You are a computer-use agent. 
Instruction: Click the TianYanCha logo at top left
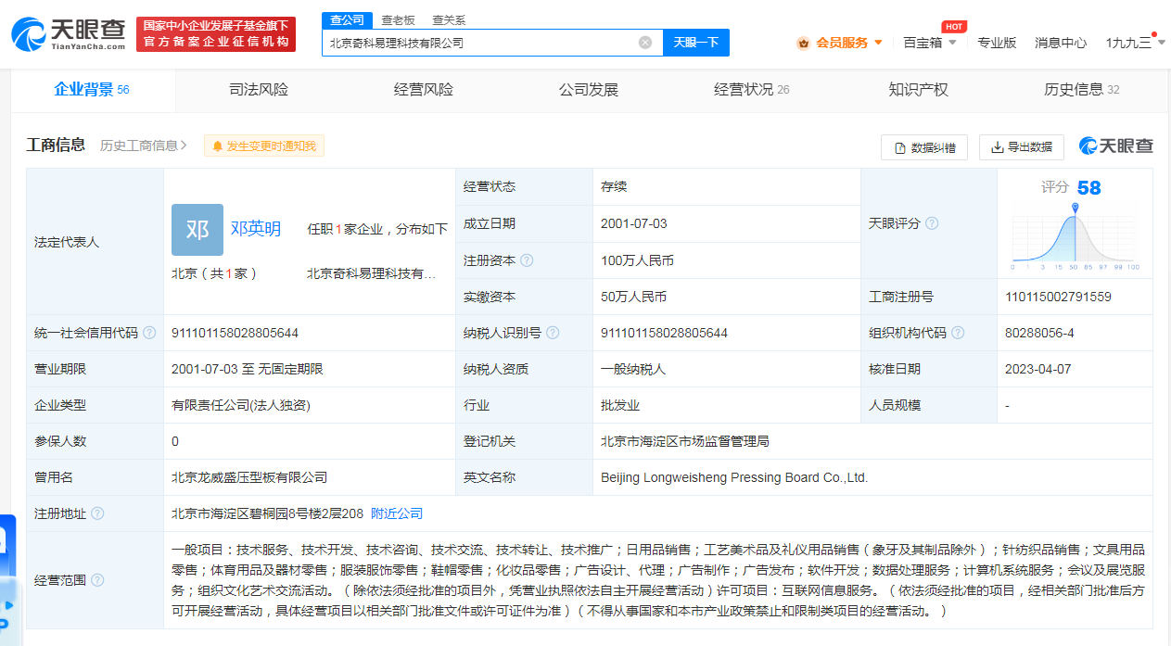tap(69, 33)
